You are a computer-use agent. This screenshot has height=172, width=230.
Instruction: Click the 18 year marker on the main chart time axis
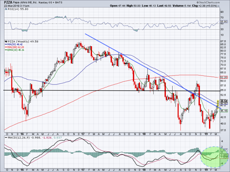click(x=144, y=134)
